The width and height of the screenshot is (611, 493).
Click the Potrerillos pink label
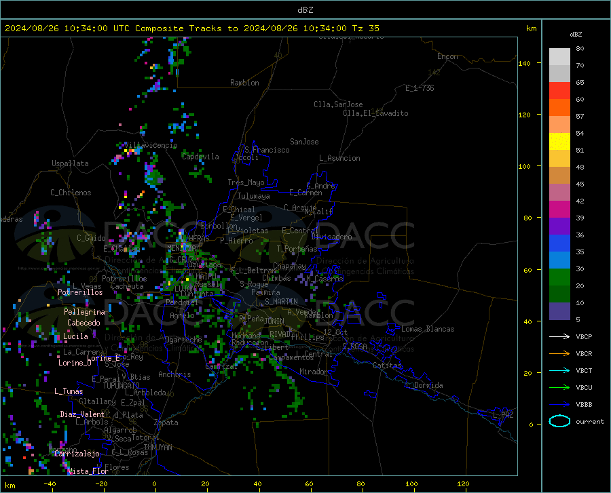point(80,292)
